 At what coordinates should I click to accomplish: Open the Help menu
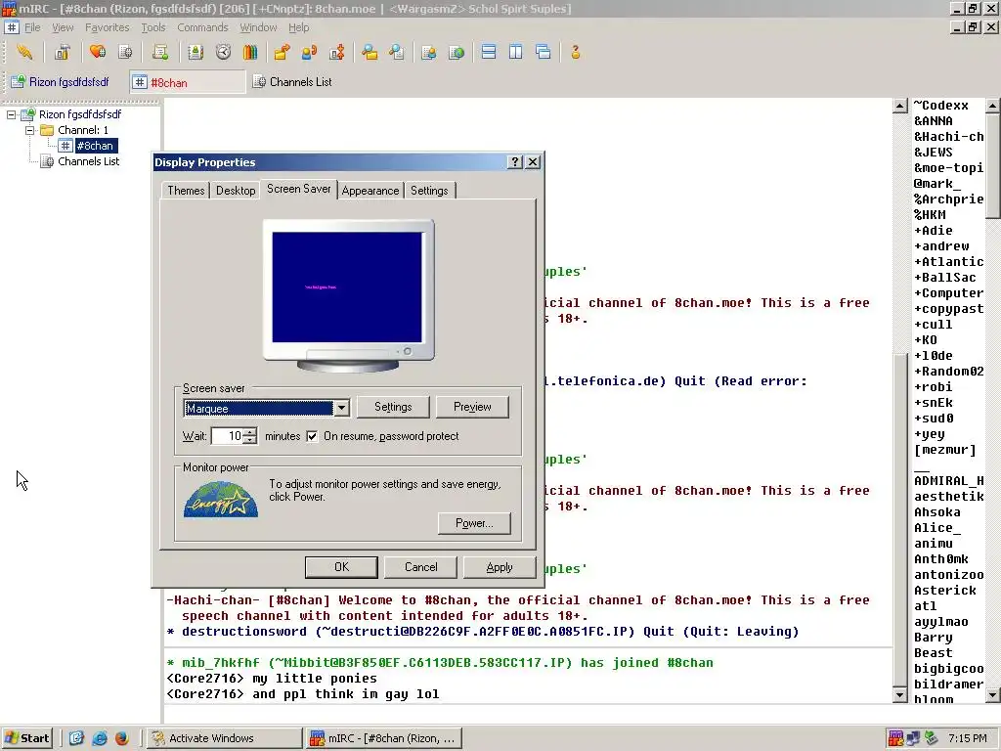(x=298, y=27)
